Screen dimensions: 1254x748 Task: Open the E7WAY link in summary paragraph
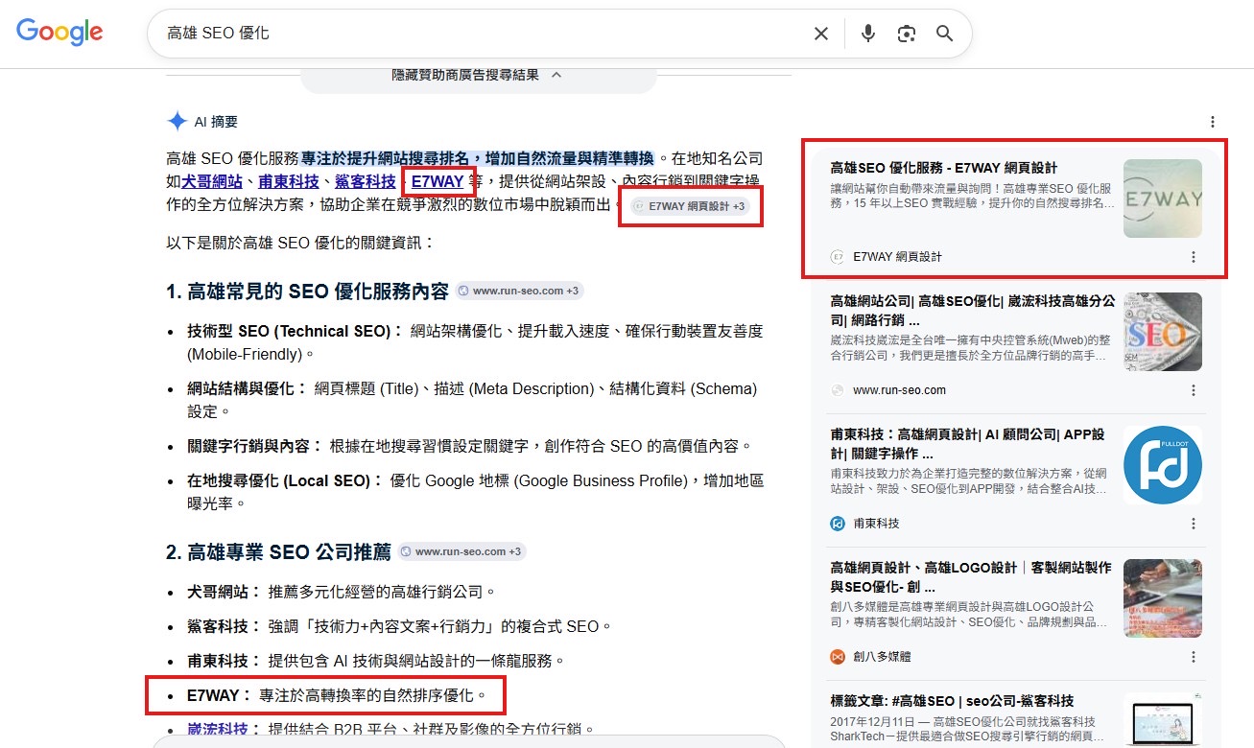[x=438, y=181]
